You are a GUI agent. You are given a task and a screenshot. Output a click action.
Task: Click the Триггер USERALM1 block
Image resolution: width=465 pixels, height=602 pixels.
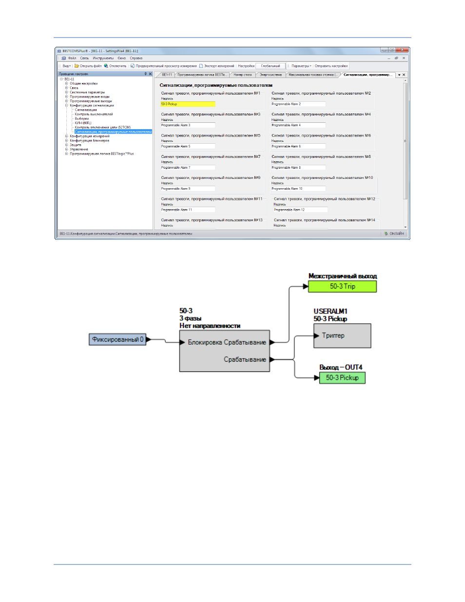(342, 336)
